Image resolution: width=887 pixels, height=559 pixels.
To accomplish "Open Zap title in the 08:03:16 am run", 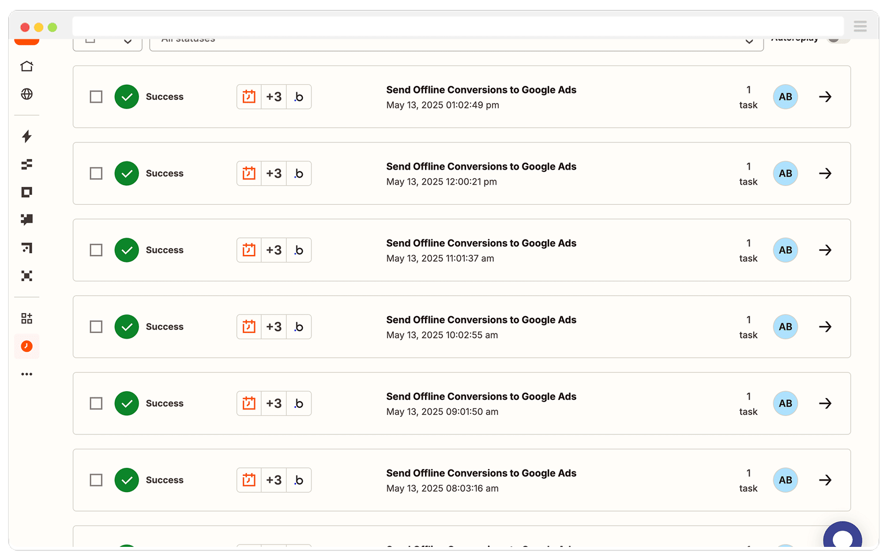I will 481,474.
